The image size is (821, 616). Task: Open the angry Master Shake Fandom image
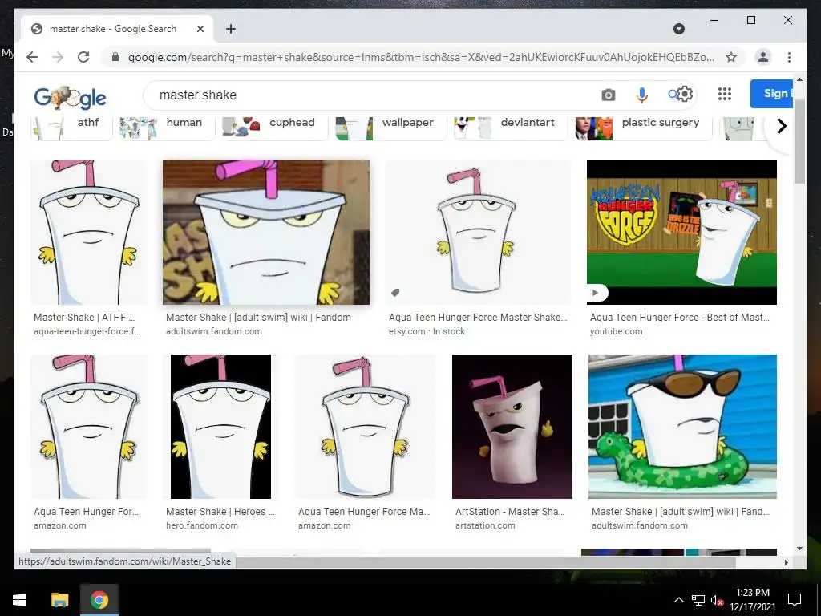pos(266,233)
